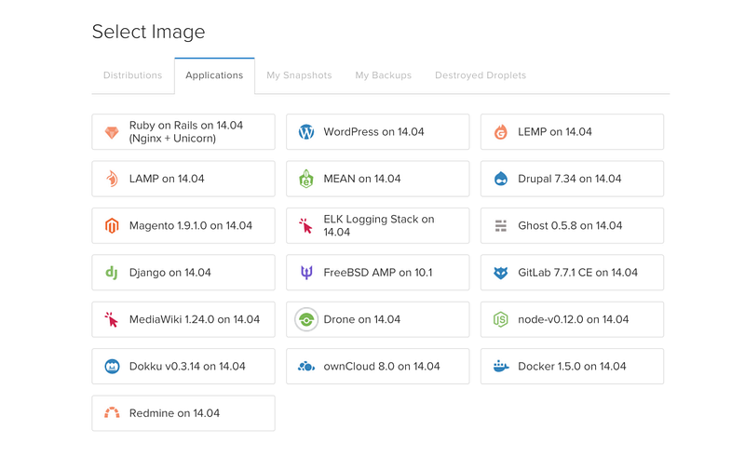Click the MediaWiki cursor icon

click(112, 320)
